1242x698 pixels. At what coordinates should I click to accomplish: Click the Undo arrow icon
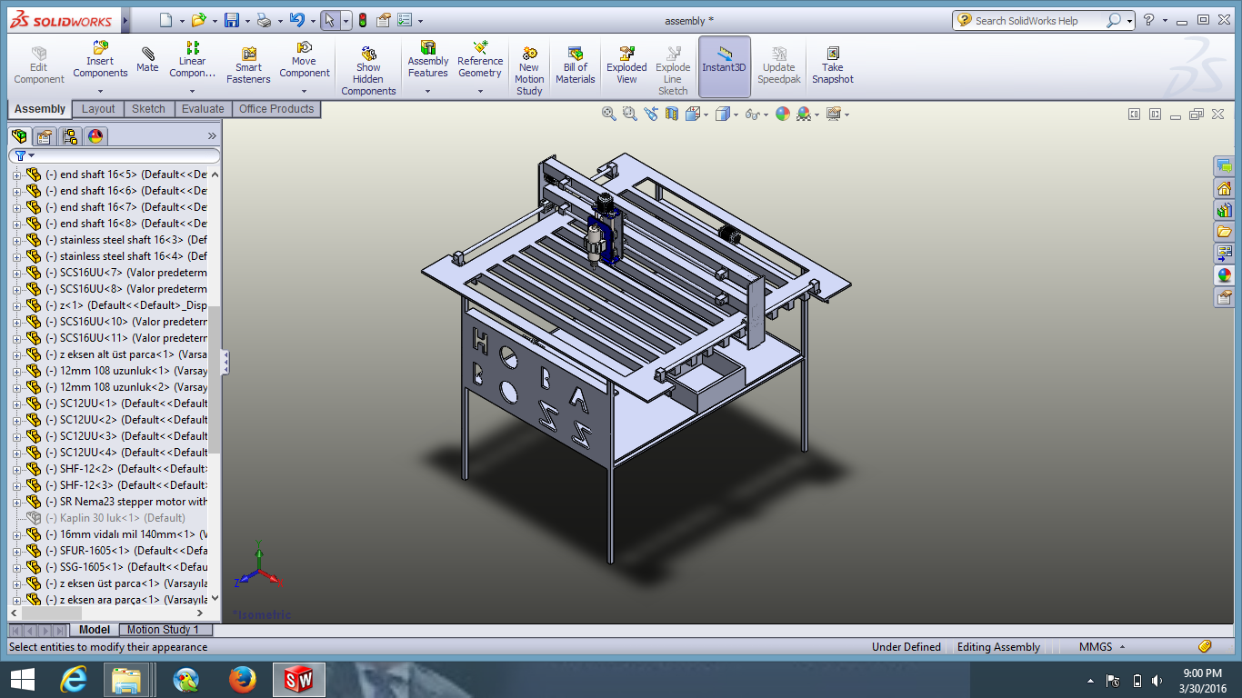point(296,20)
